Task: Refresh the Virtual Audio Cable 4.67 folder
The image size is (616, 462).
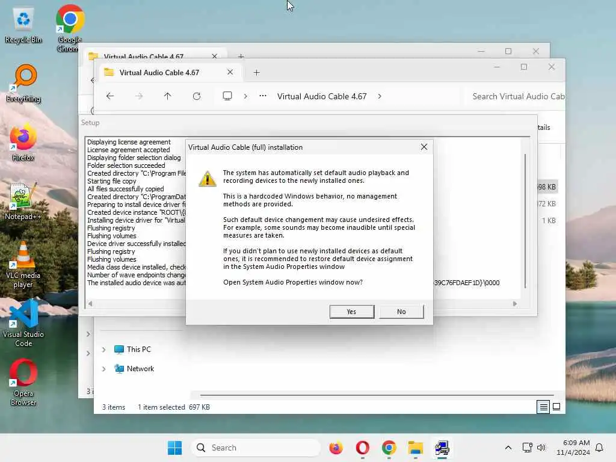Action: [x=197, y=96]
